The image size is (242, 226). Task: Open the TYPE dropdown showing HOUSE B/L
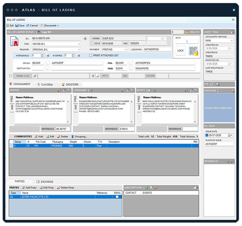79,44
